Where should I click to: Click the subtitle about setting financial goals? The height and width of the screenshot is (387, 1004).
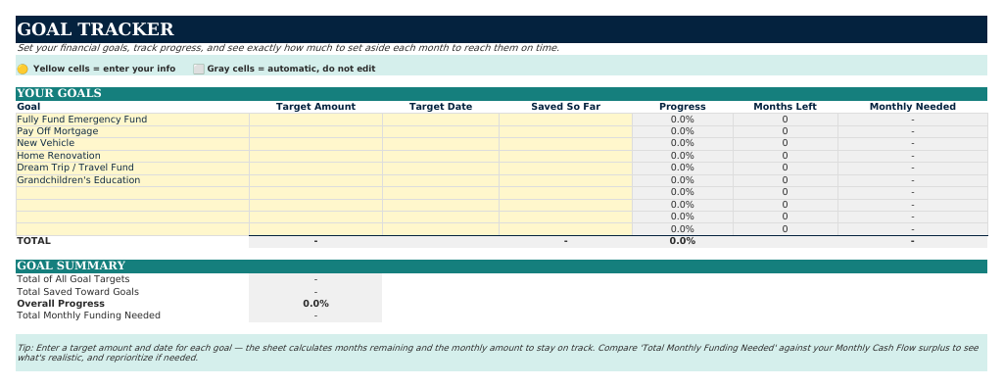click(x=288, y=48)
